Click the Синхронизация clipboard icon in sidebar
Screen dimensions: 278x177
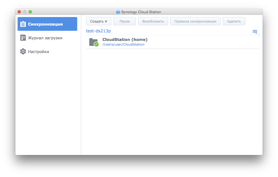click(23, 24)
